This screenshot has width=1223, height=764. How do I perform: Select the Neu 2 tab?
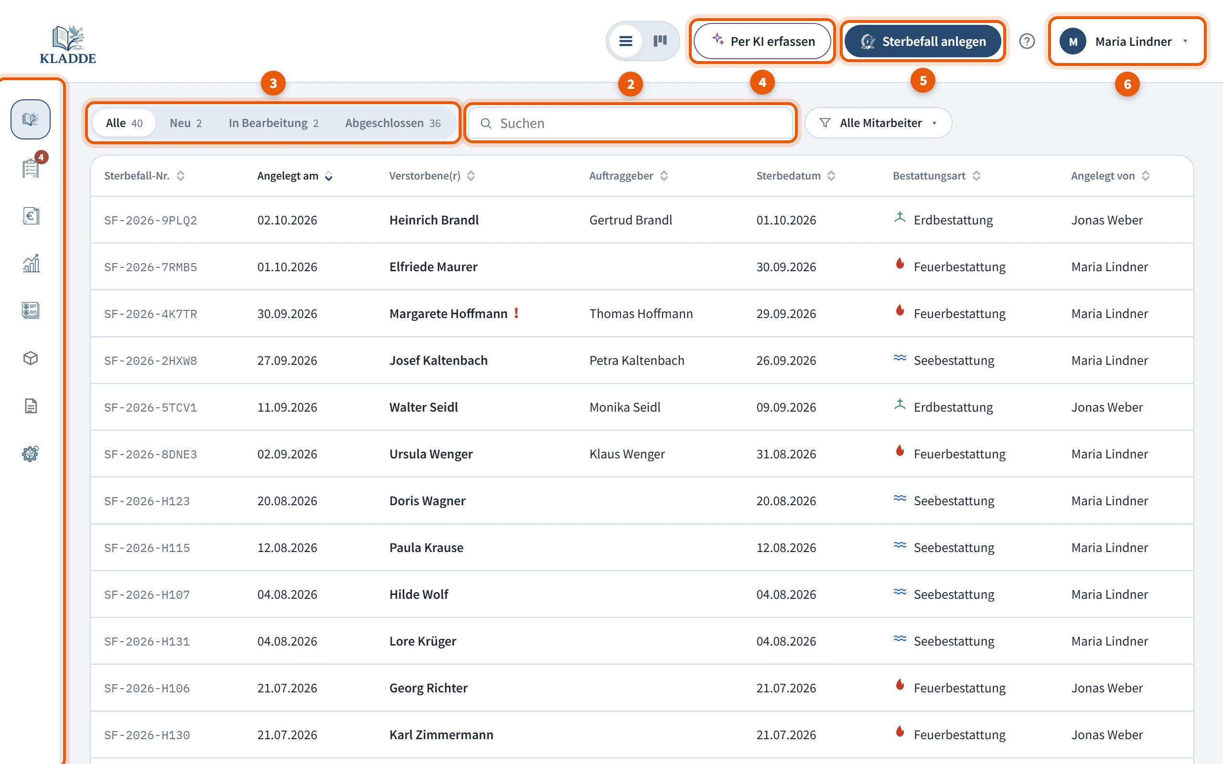pos(185,123)
